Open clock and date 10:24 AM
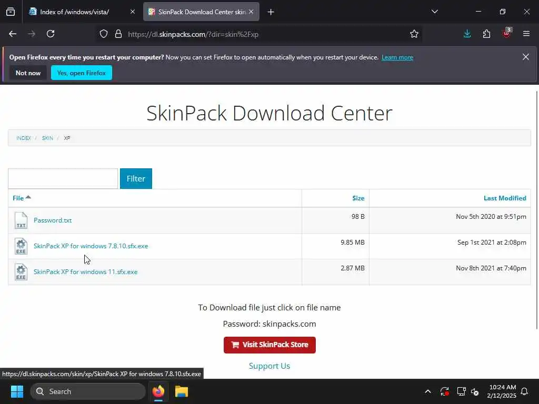Viewport: 539px width, 404px height. (502, 391)
